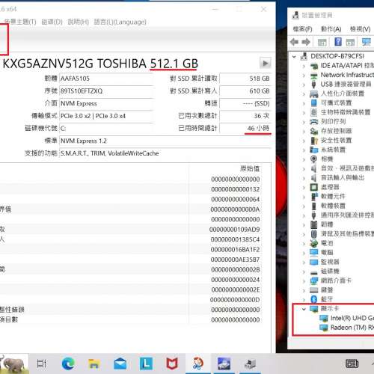This screenshot has height=374, width=374.
Task: Open 動作(A) menu in Device Manager
Action: [331, 29]
